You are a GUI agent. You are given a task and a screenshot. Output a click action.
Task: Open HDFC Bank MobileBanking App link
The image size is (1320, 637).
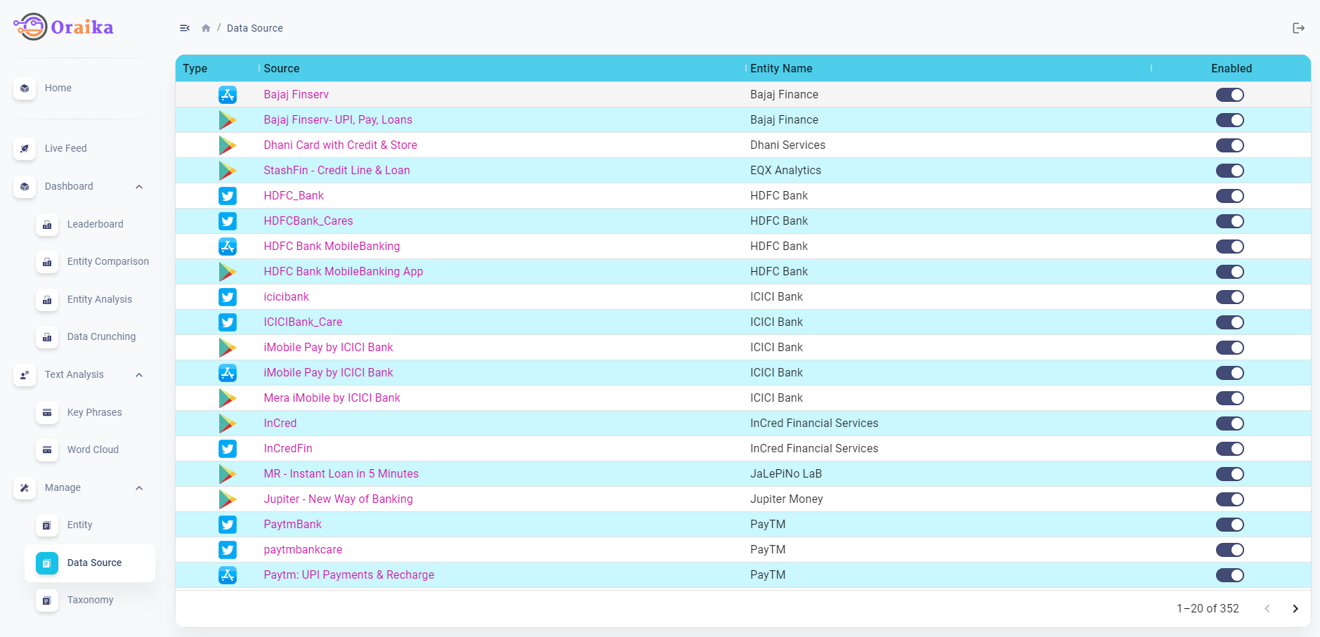point(344,271)
